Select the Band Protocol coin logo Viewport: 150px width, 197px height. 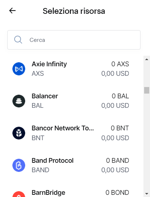click(19, 165)
